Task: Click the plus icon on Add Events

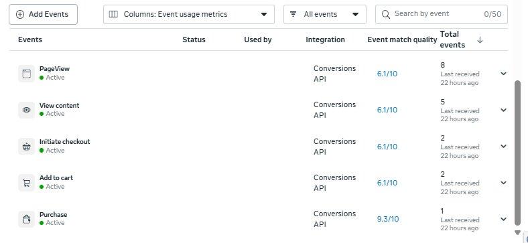Action: pyautogui.click(x=20, y=15)
